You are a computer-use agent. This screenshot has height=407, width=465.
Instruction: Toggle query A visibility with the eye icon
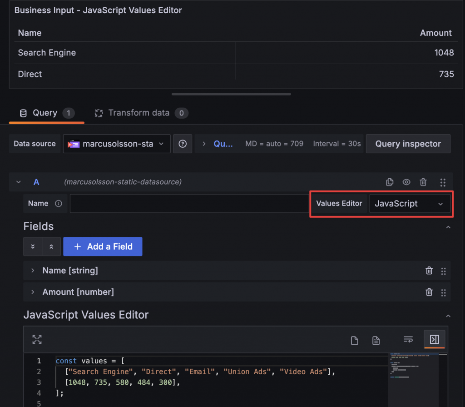406,182
